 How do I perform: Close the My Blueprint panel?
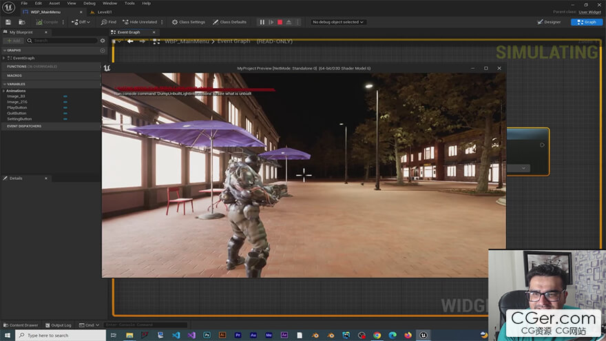pos(46,32)
